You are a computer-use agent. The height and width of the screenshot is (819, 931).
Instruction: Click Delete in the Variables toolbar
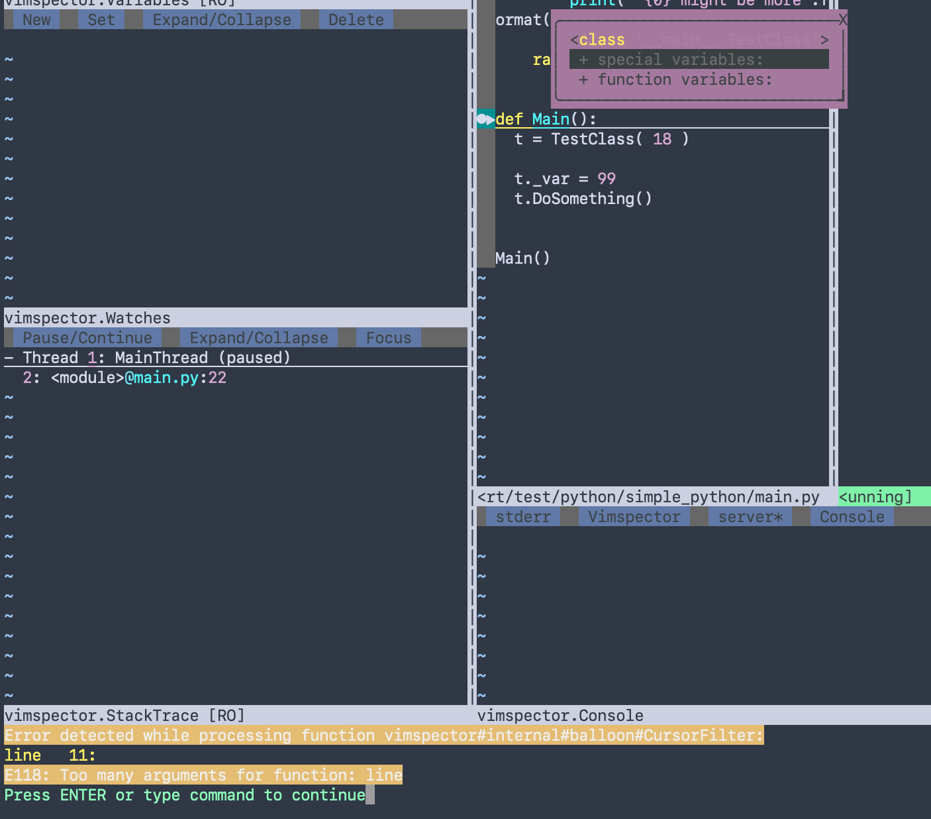(x=355, y=19)
